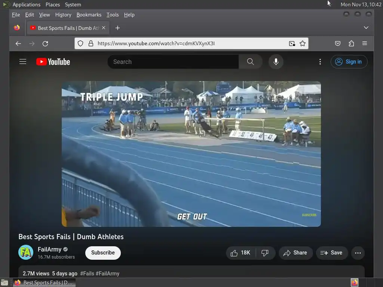Open the Applications system menu
The width and height of the screenshot is (383, 287).
[x=27, y=4]
